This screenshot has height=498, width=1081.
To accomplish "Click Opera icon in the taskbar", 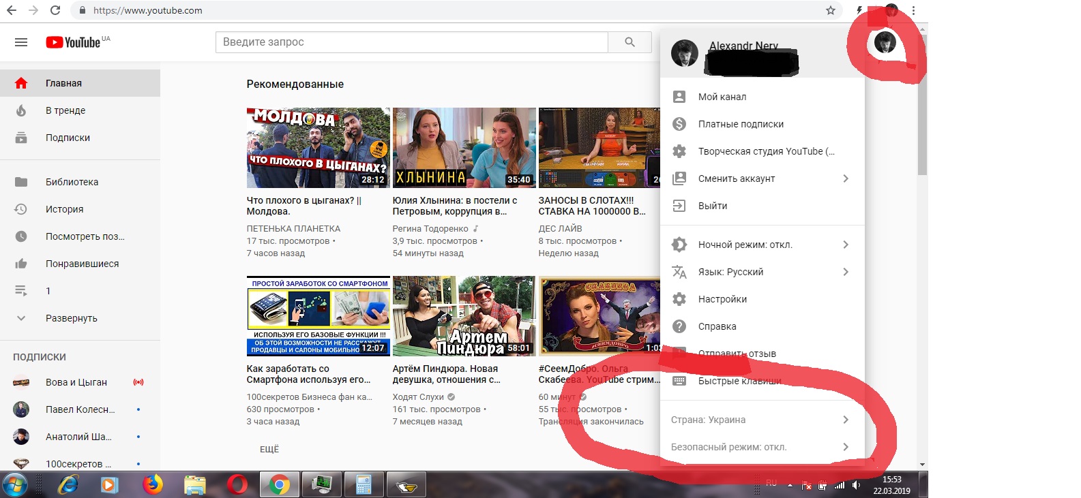I will [237, 484].
